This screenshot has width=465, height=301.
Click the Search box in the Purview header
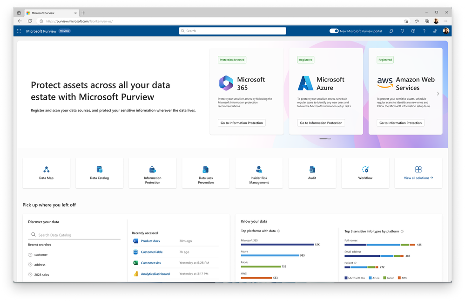click(233, 31)
